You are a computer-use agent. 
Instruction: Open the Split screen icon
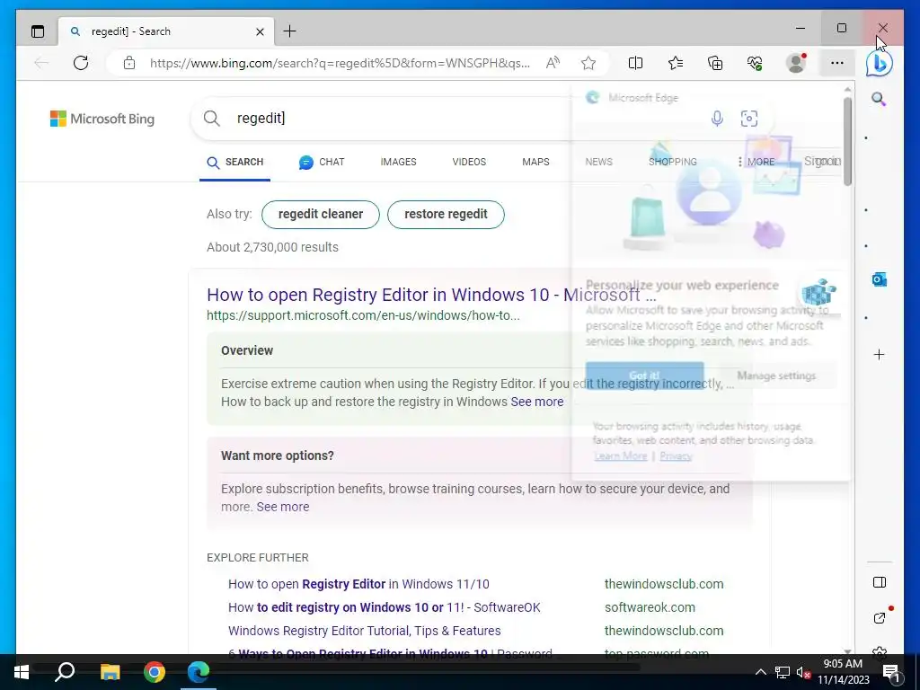coord(635,63)
